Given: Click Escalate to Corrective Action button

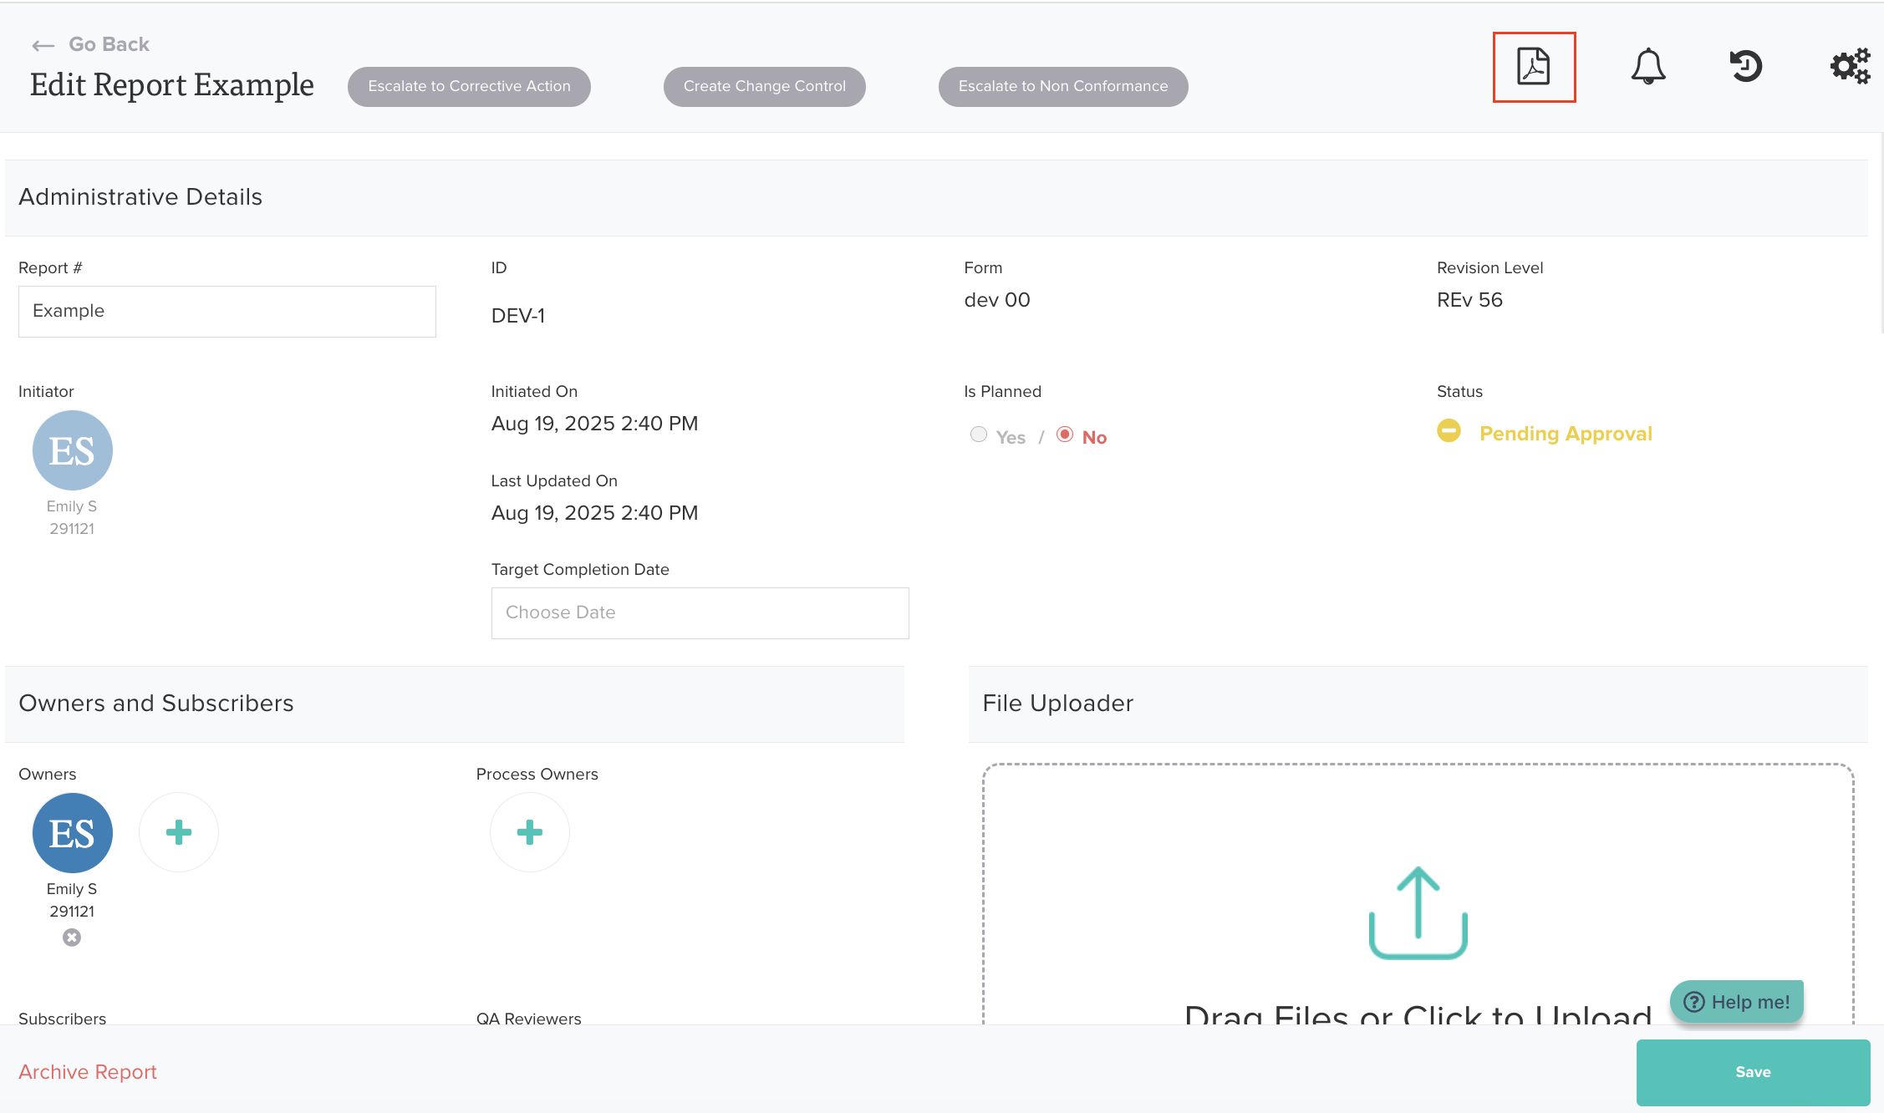Looking at the screenshot, I should pos(469,86).
